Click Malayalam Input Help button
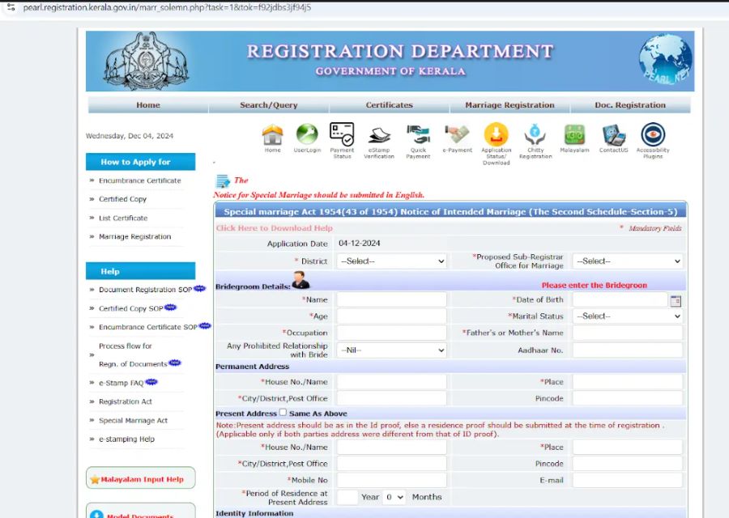This screenshot has width=729, height=518. point(140,478)
